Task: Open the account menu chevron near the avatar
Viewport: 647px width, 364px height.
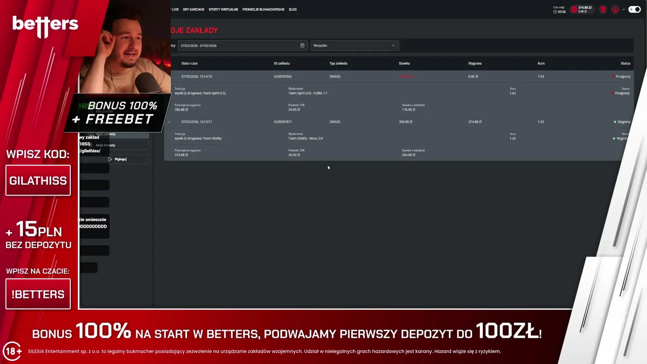Action: click(x=624, y=10)
